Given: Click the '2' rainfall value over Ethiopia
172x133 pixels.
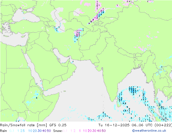Looking at the screenshot, I should click(37, 98).
